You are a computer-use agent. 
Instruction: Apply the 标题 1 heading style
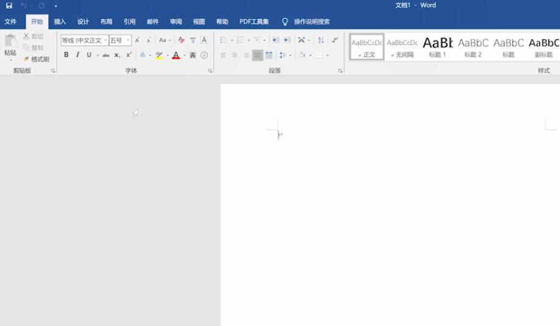(x=437, y=47)
